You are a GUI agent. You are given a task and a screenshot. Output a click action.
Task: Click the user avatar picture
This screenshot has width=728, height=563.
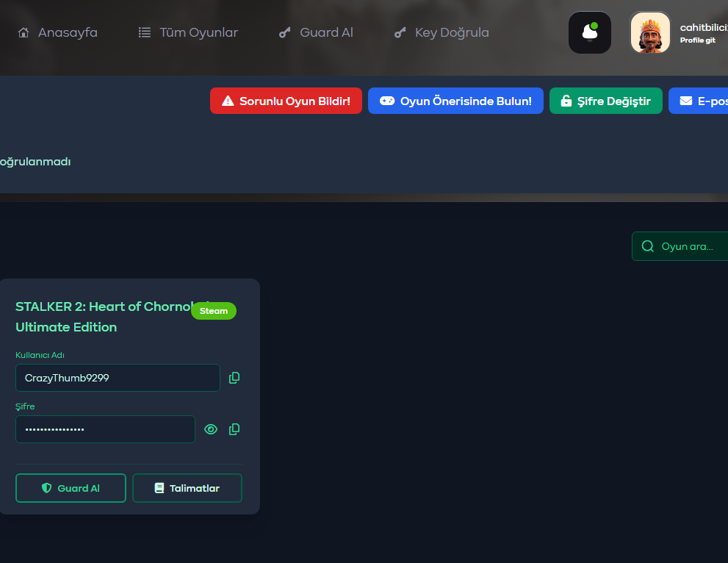coord(650,32)
